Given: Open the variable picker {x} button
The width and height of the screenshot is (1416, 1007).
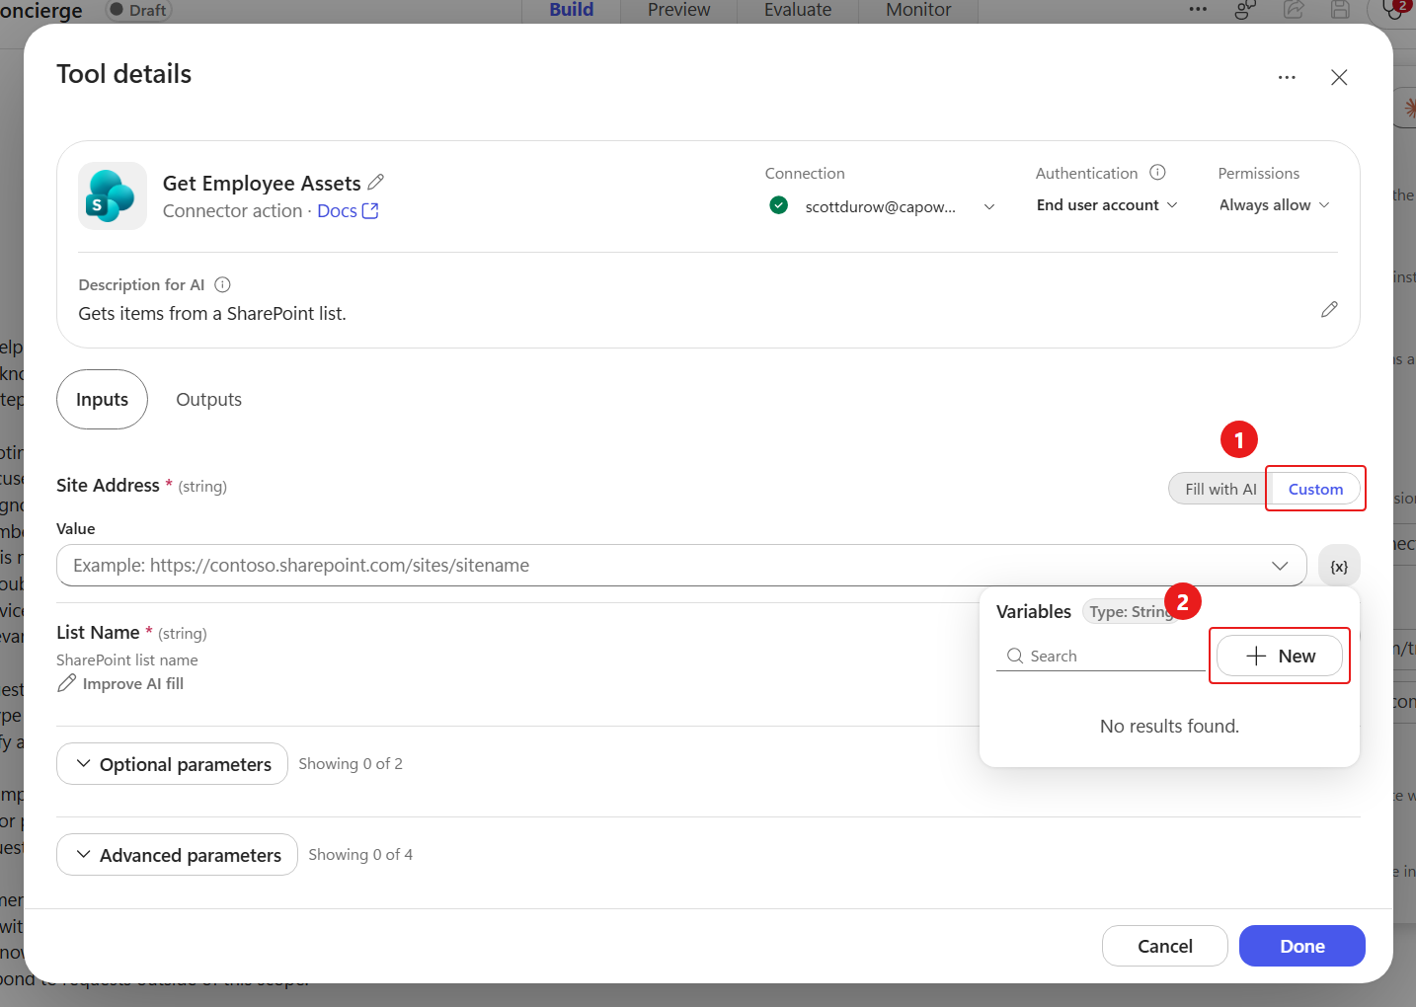Looking at the screenshot, I should 1339,566.
